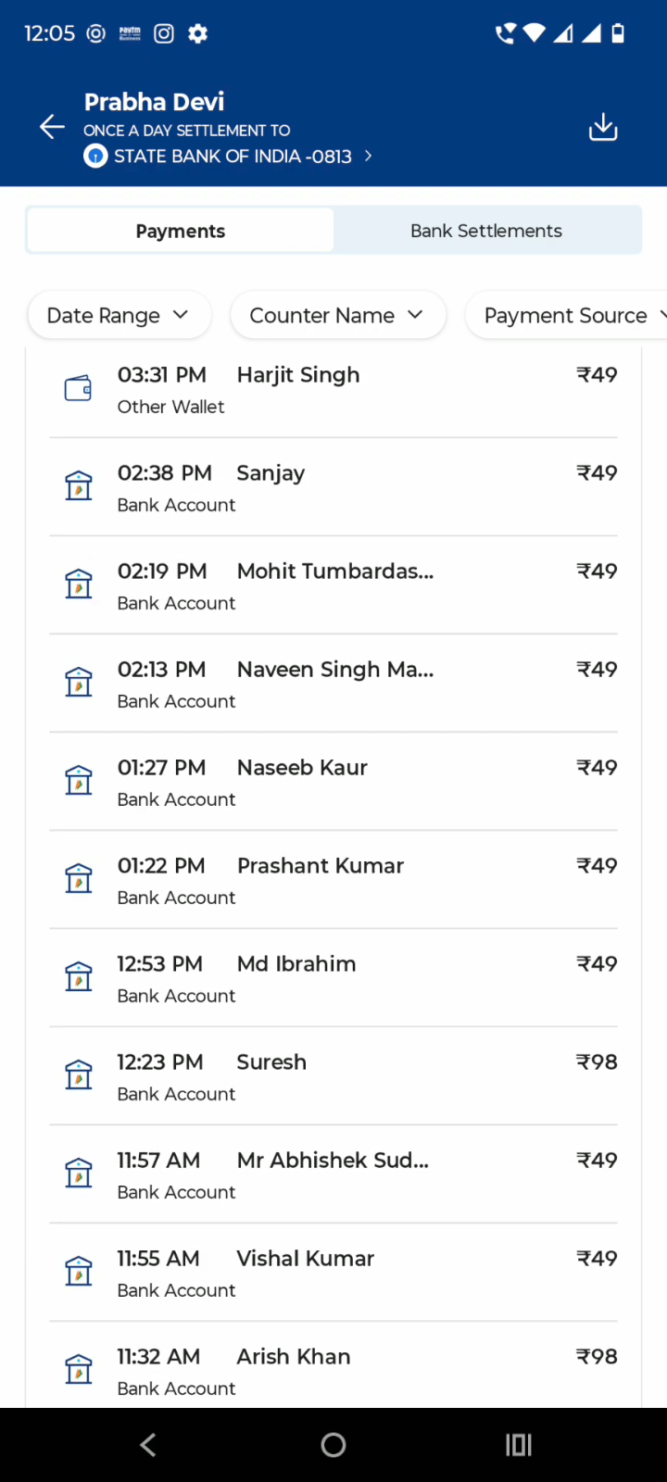The width and height of the screenshot is (667, 1482).
Task: Open Arish Khan's ₹98 payment entry
Action: tap(333, 1371)
